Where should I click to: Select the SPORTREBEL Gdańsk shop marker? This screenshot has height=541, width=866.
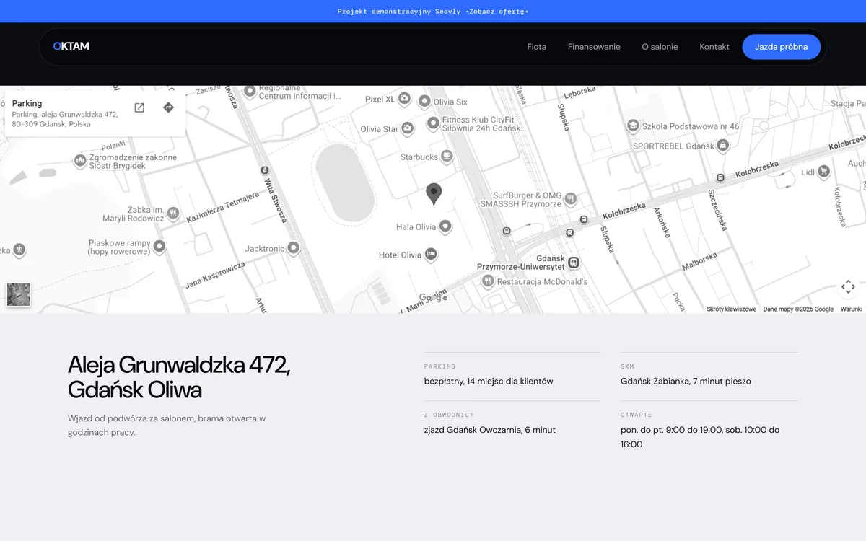[723, 145]
